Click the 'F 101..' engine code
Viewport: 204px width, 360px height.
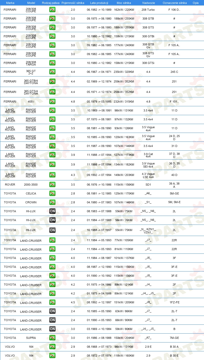point(174,102)
